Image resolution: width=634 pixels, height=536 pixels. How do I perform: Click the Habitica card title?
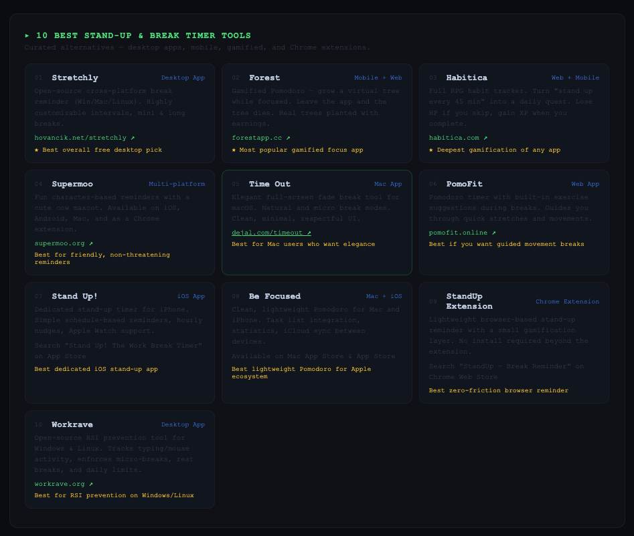(x=467, y=78)
